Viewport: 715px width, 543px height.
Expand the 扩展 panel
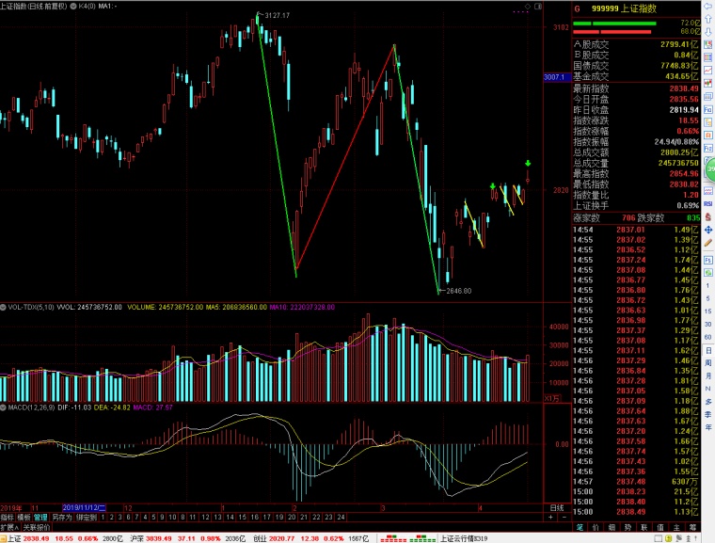pyautogui.click(x=9, y=528)
